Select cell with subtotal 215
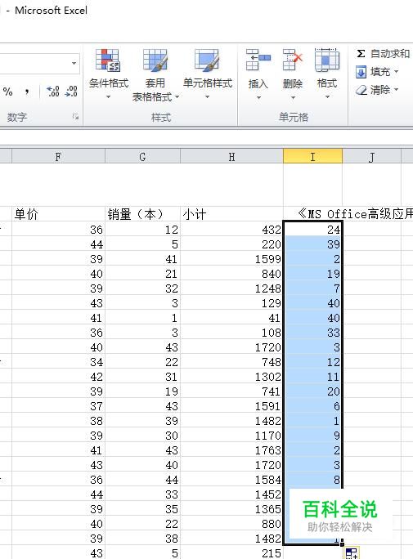 point(231,553)
